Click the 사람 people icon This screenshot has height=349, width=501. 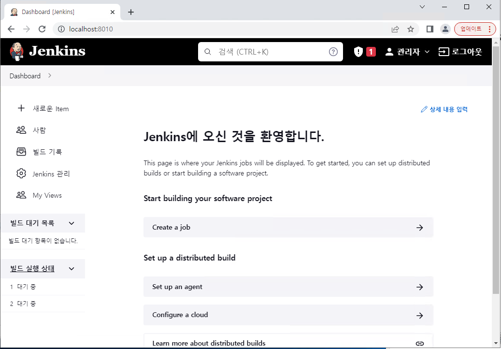(x=21, y=130)
